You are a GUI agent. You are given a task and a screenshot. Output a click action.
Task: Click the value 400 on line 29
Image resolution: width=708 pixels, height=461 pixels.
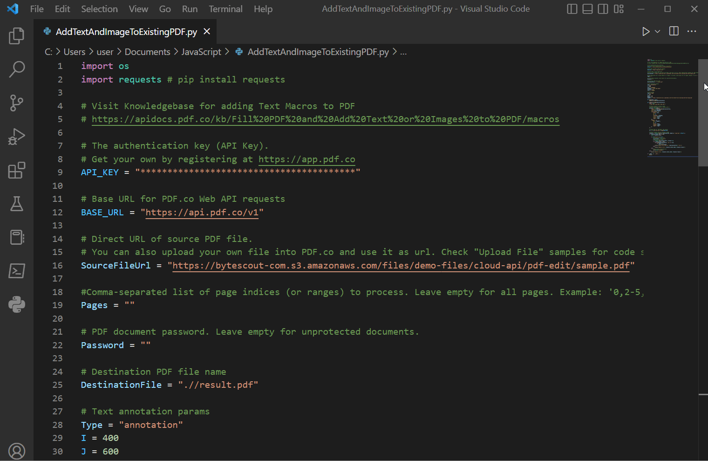(x=110, y=438)
